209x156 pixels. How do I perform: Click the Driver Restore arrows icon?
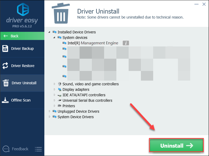(5, 66)
